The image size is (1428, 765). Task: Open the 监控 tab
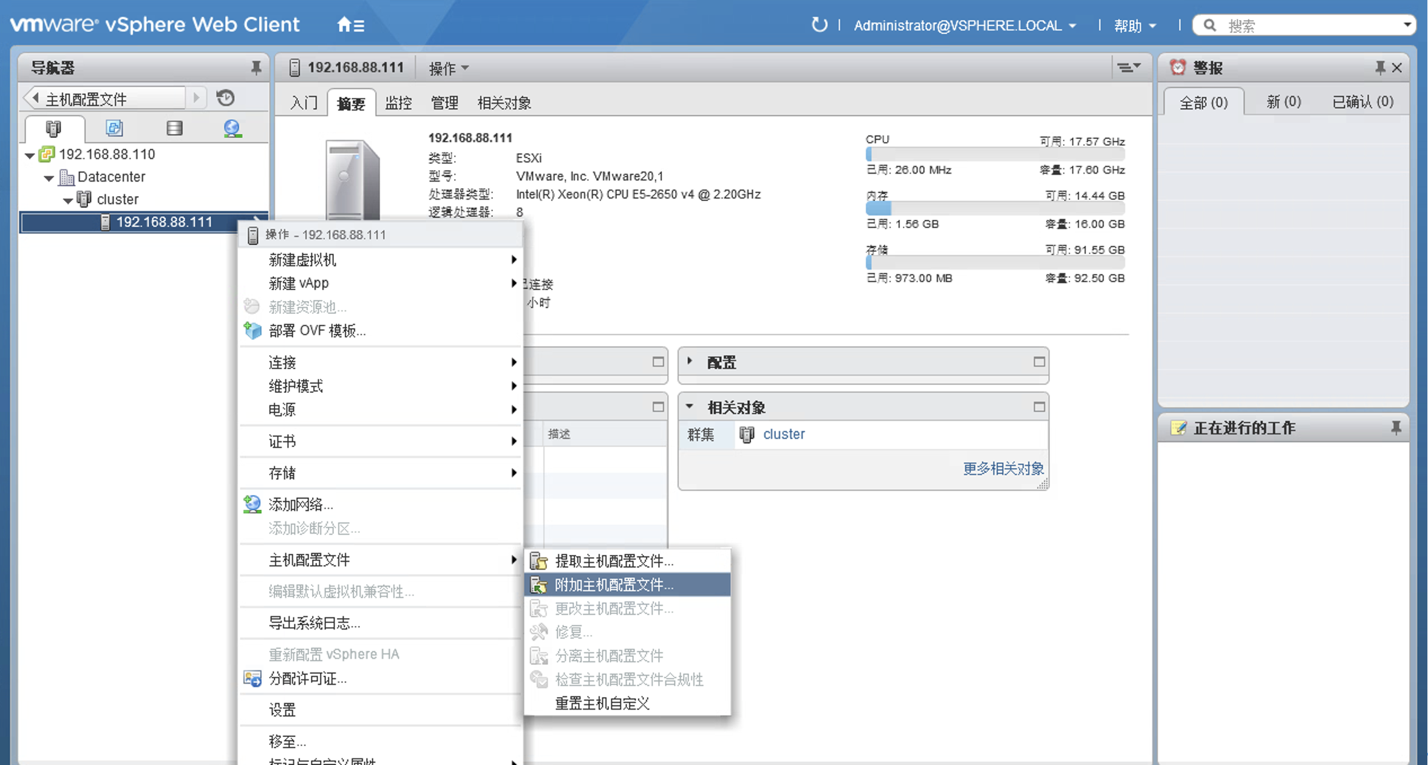coord(398,103)
